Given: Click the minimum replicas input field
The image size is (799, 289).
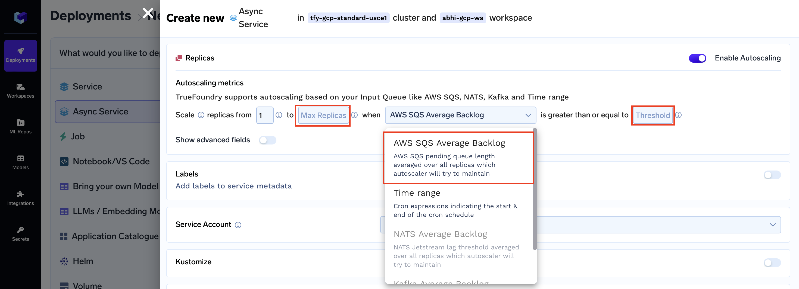Looking at the screenshot, I should (x=265, y=115).
